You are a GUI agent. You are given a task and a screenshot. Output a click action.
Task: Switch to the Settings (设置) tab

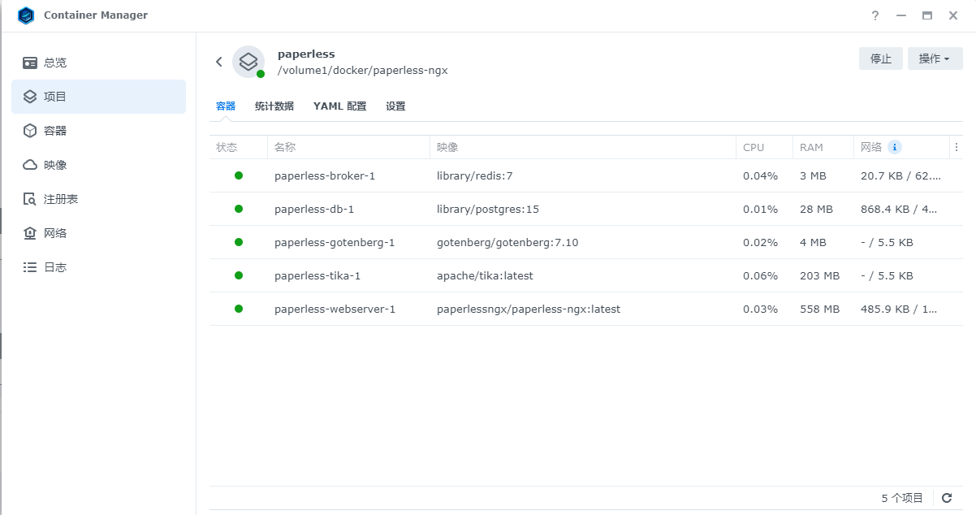[x=395, y=106]
